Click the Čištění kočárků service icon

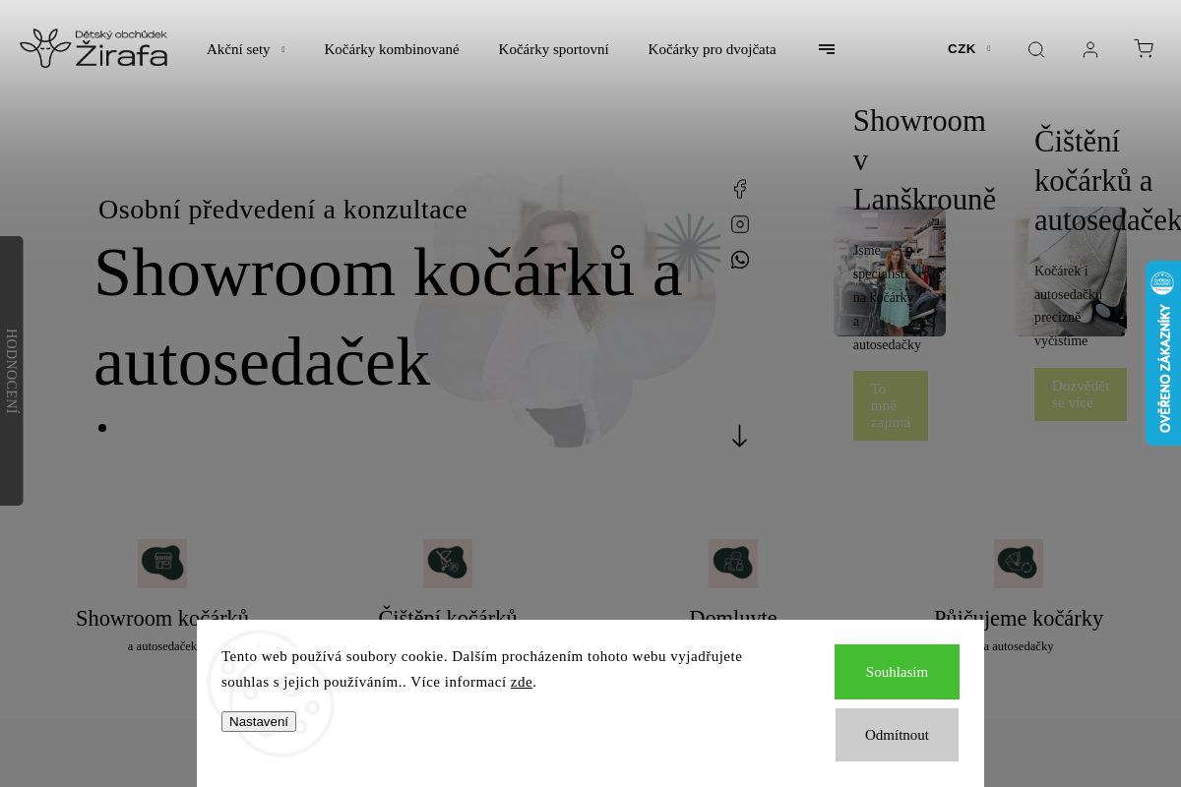pos(448,564)
